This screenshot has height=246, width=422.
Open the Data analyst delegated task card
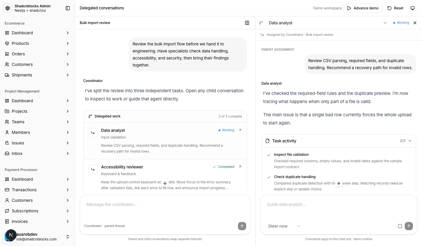165,141
